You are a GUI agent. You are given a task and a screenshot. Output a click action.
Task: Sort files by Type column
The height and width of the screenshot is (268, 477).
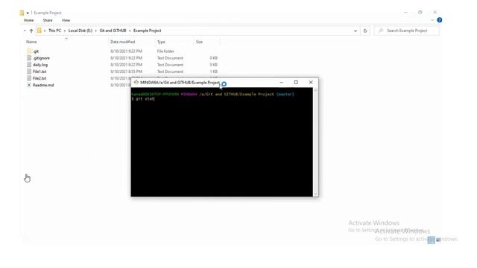point(161,42)
